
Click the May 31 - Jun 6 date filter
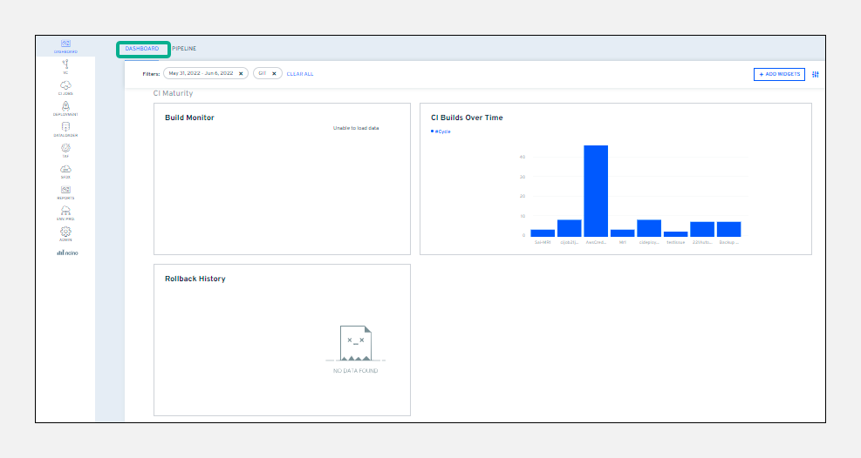(201, 73)
